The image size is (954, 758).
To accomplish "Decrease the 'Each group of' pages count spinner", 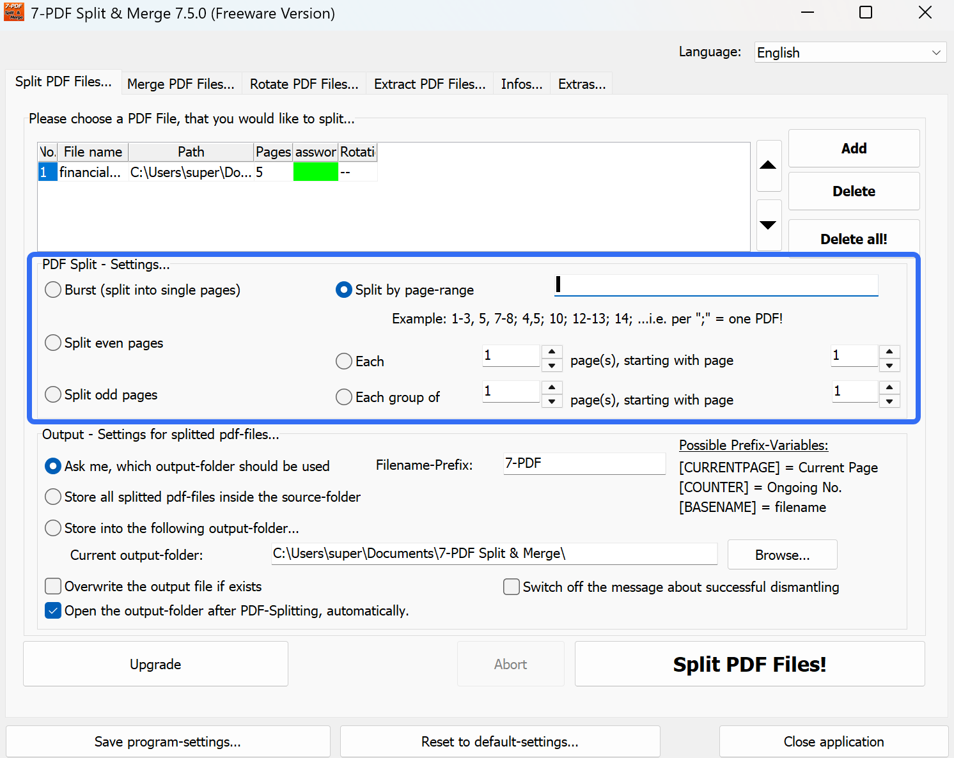I will click(552, 401).
